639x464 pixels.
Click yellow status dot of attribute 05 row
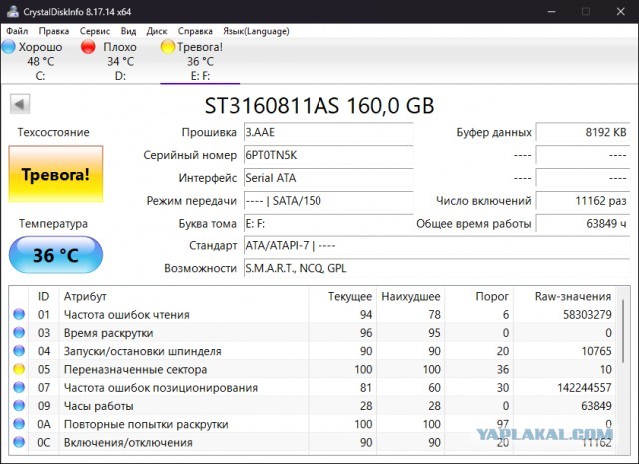coord(19,369)
